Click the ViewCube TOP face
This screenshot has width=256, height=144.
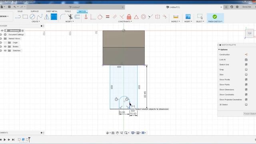(x=250, y=34)
